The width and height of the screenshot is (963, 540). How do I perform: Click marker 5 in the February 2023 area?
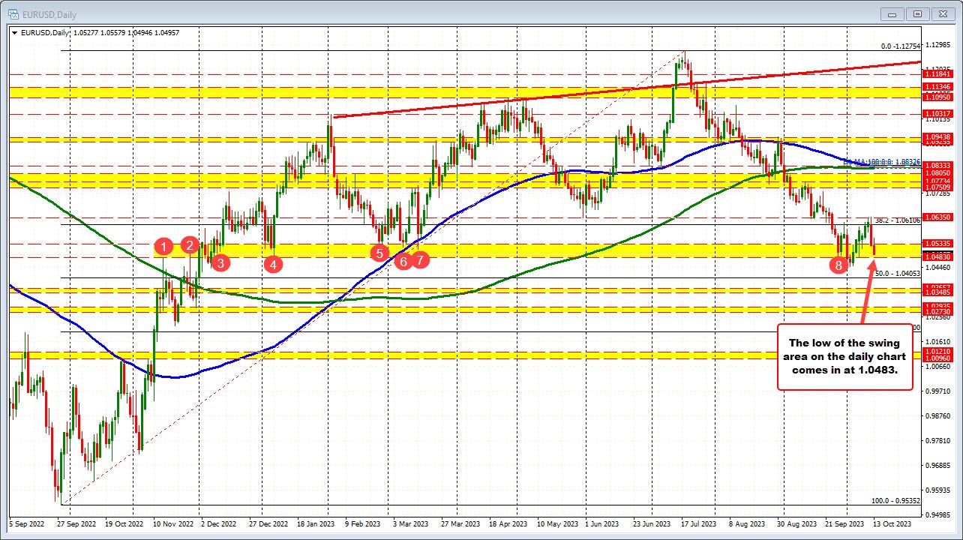[x=379, y=253]
